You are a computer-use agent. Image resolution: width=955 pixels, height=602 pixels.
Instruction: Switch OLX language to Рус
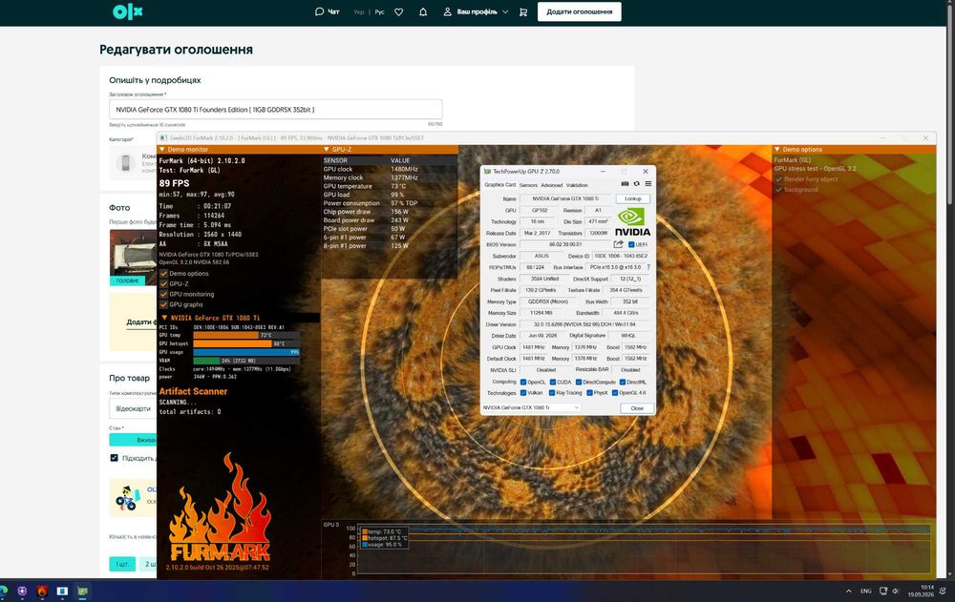[379, 11]
